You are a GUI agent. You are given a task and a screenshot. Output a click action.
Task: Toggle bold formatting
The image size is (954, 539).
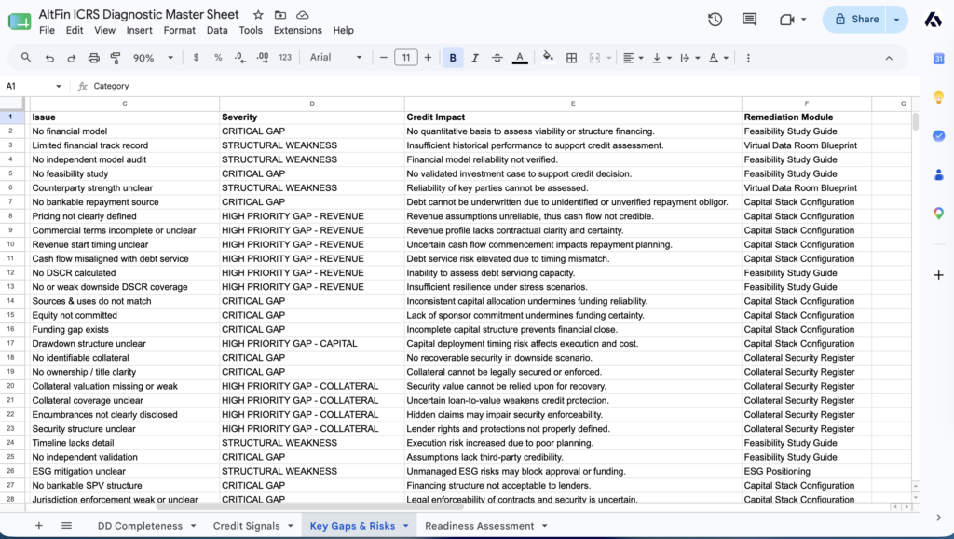pyautogui.click(x=453, y=58)
